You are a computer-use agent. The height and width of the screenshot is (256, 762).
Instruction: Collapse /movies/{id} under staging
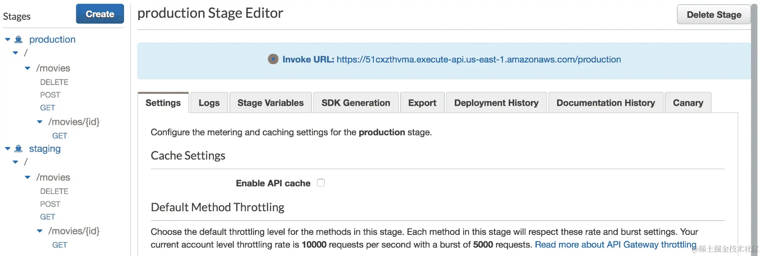click(40, 231)
